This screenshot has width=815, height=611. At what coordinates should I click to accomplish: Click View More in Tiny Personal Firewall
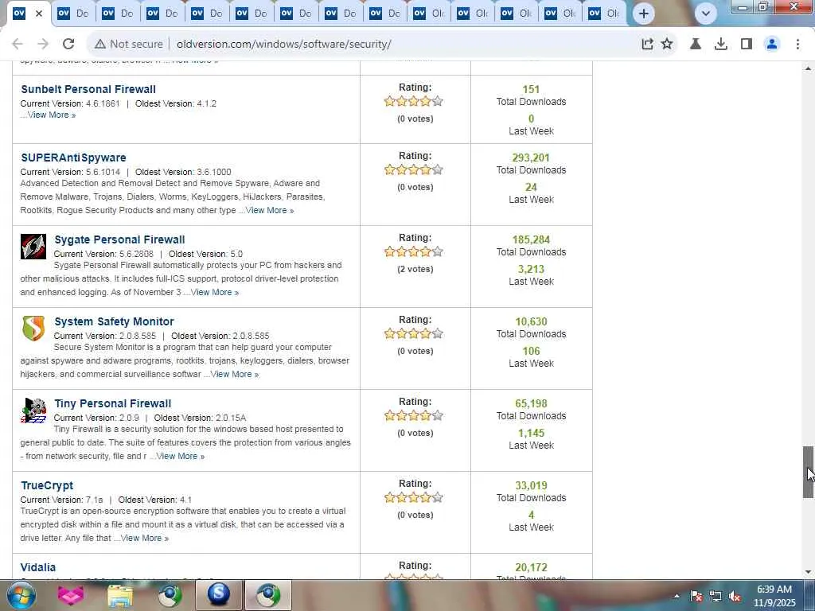pos(181,456)
